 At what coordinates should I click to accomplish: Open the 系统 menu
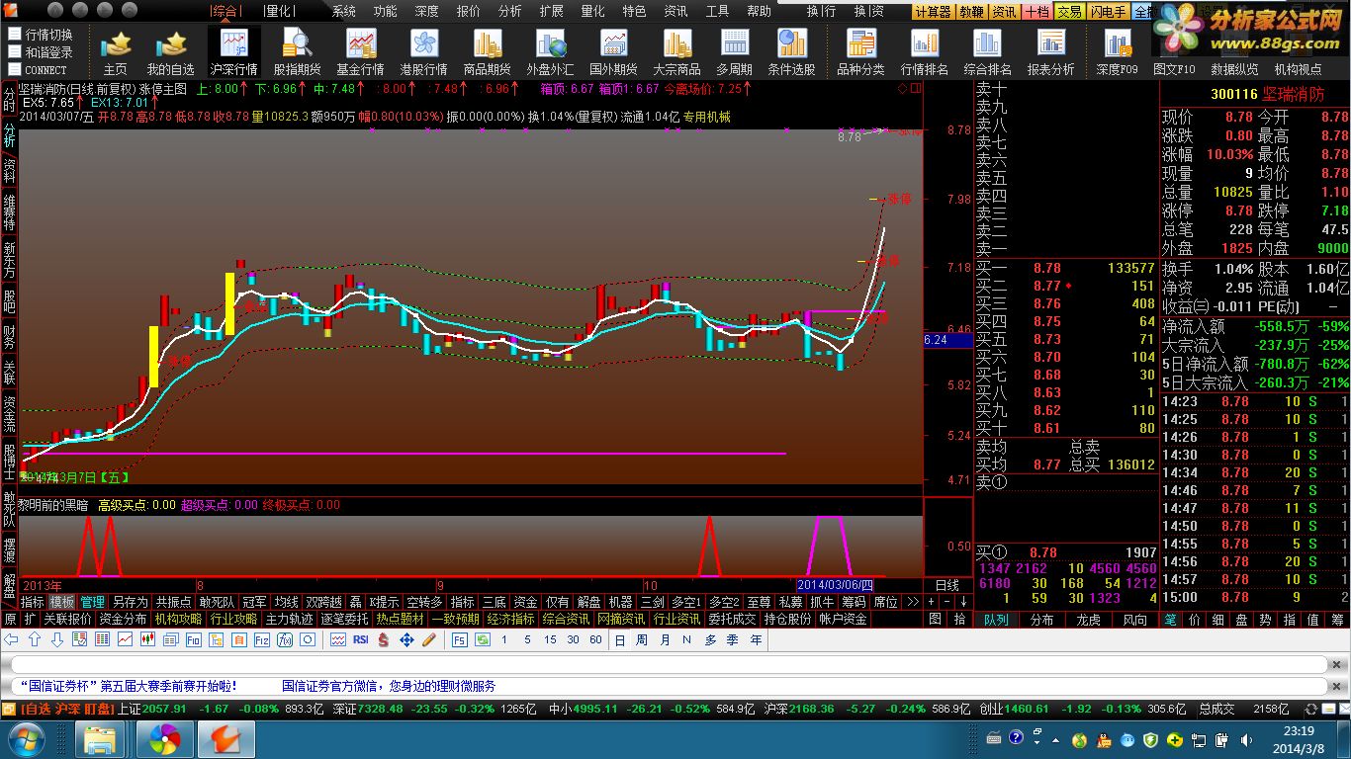[x=343, y=11]
